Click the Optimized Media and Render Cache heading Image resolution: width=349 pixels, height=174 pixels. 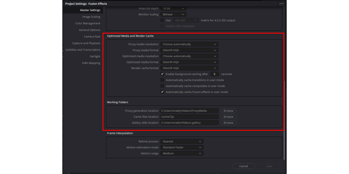(130, 36)
